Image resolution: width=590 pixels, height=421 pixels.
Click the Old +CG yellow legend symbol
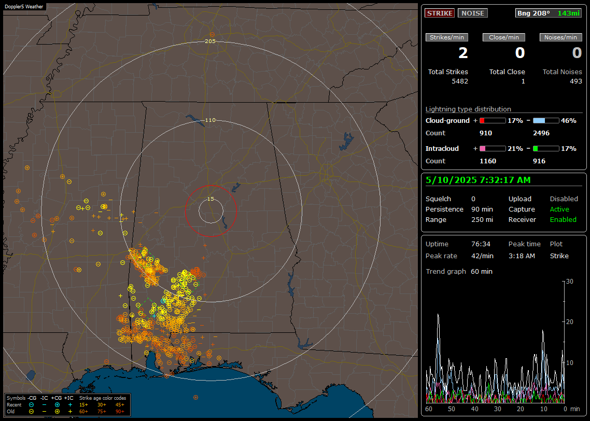(57, 412)
